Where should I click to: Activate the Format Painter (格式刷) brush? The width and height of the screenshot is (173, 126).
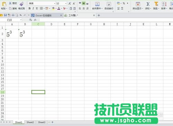[x=21, y=4]
